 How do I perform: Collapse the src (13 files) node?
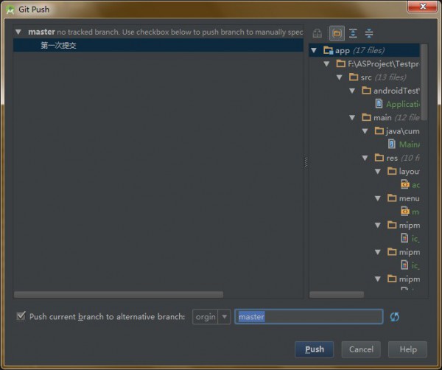[x=339, y=77]
